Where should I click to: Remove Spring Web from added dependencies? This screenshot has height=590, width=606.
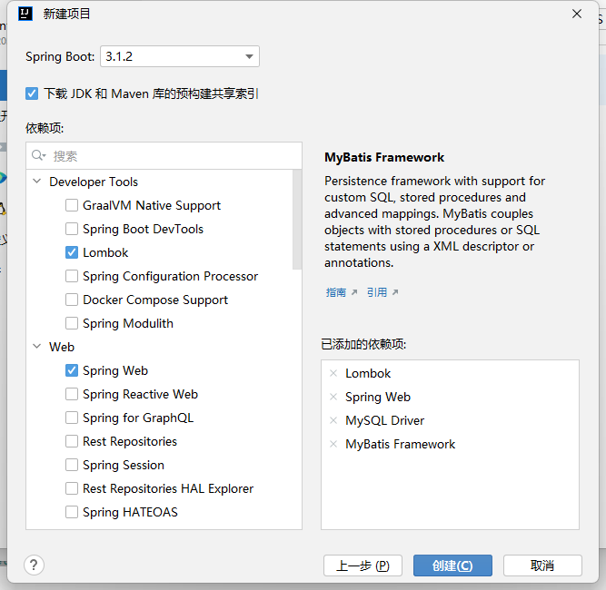tap(333, 397)
